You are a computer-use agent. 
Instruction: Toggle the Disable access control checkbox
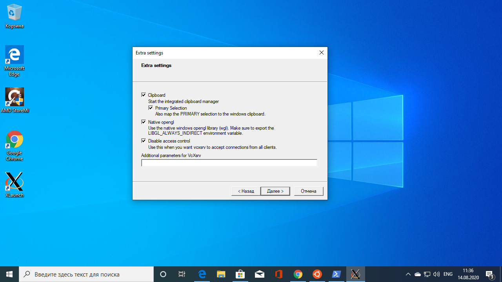click(x=144, y=141)
